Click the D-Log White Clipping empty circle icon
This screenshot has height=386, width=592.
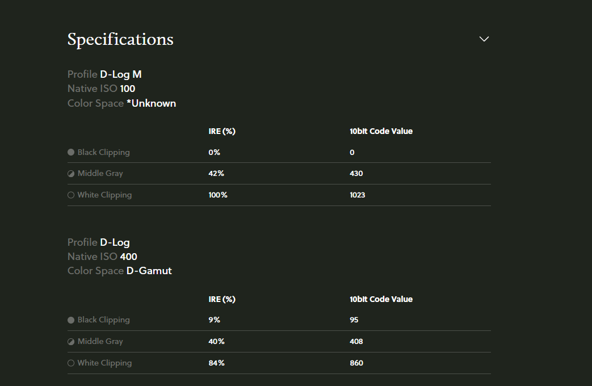pos(71,363)
